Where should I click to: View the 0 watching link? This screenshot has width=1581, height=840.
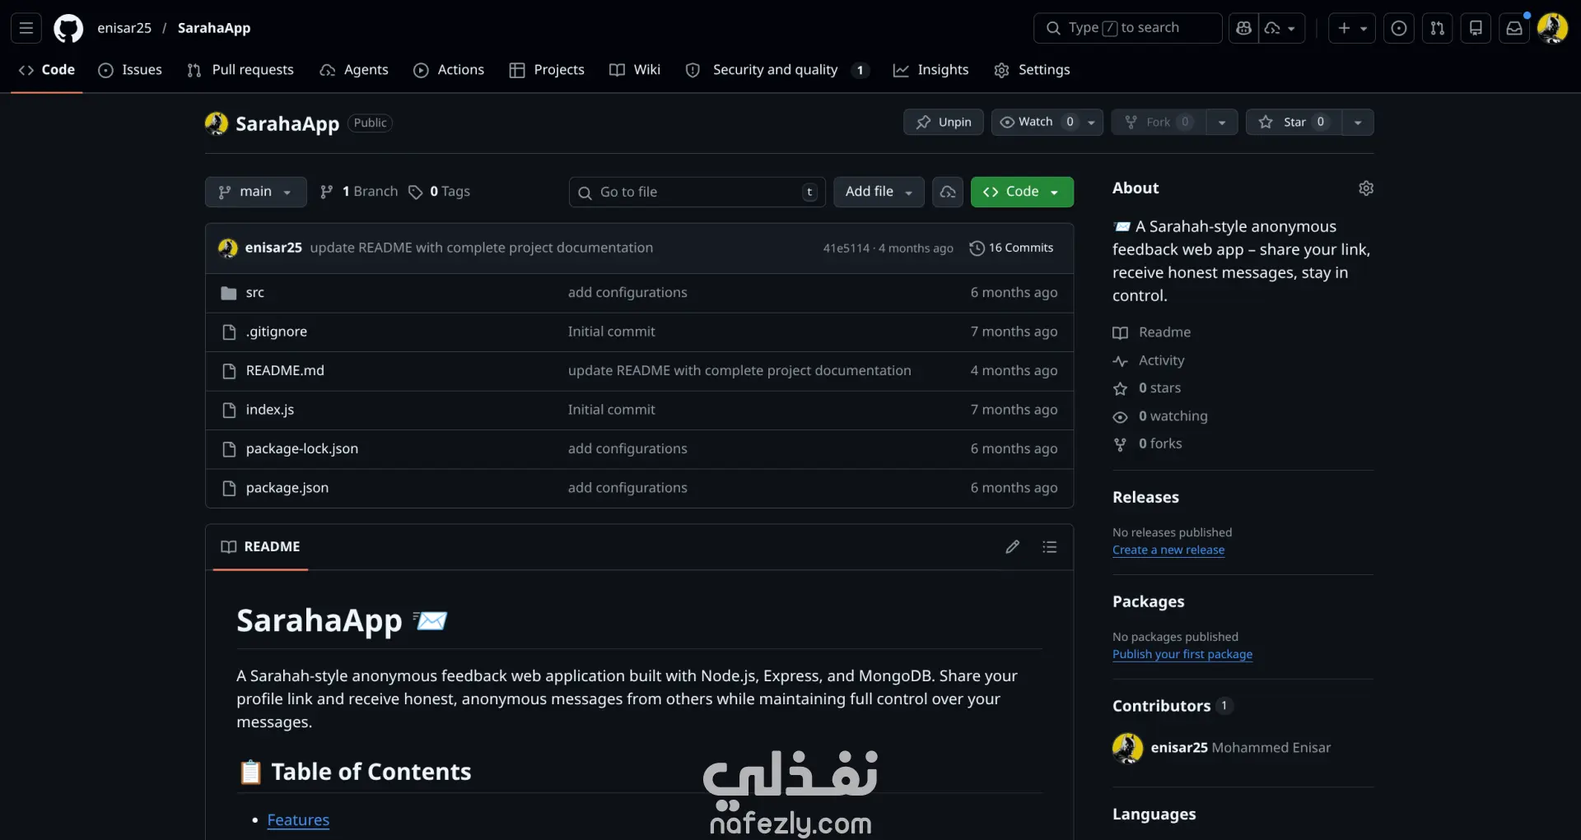pyautogui.click(x=1160, y=416)
